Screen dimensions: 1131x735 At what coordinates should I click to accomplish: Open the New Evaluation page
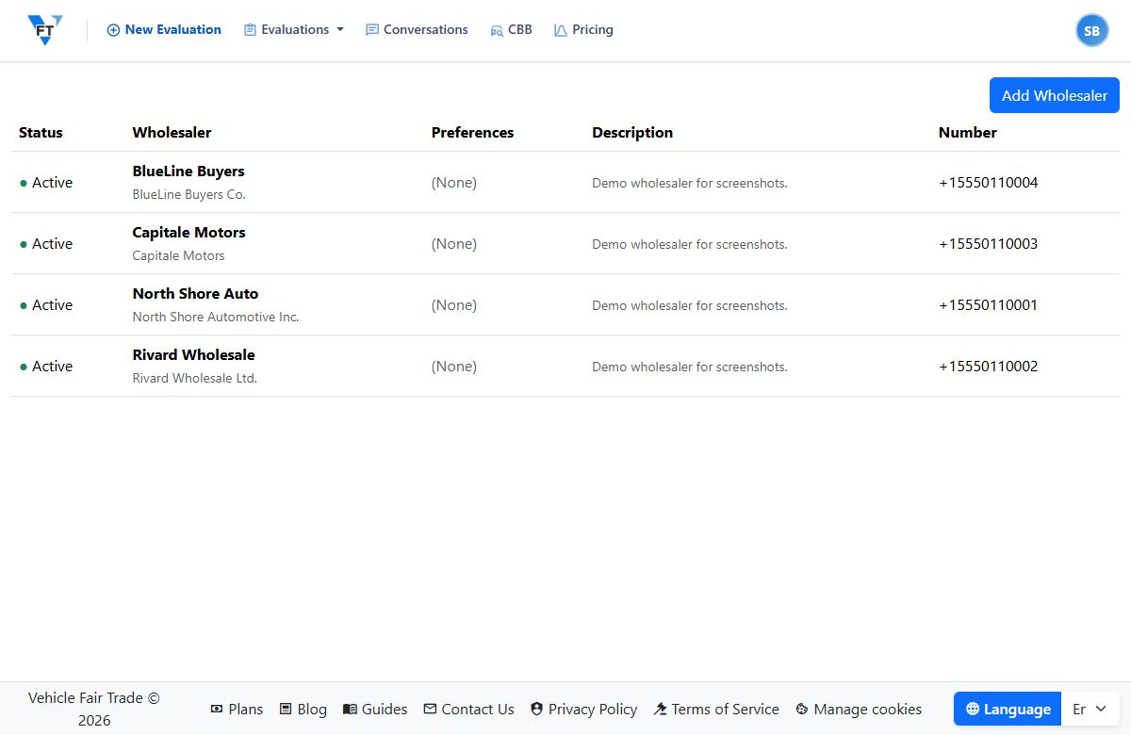coord(164,30)
